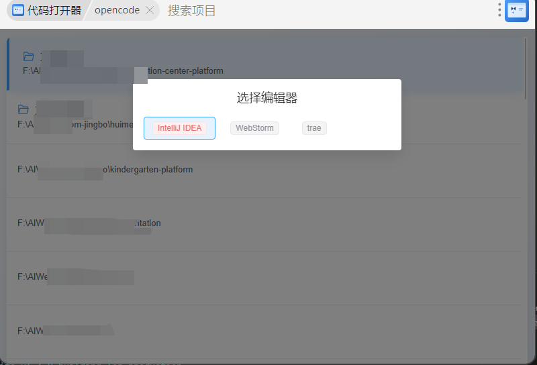
Task: Click the 代码打开器 title label
Action: pyautogui.click(x=54, y=10)
